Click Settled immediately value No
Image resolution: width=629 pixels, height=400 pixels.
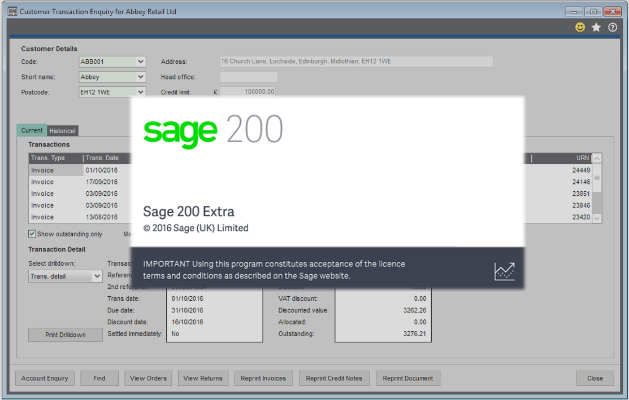(175, 333)
